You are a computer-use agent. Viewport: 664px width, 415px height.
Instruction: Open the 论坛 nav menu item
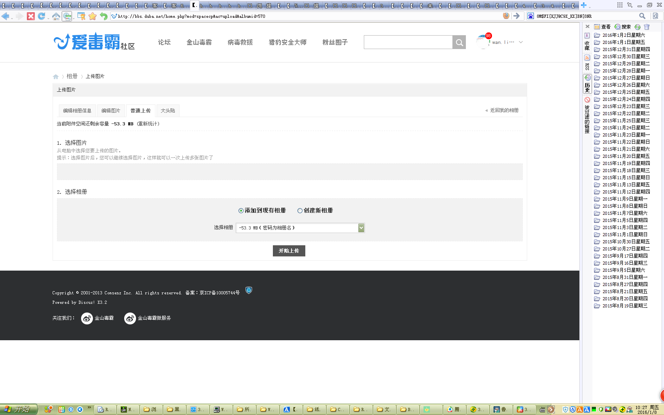click(164, 42)
